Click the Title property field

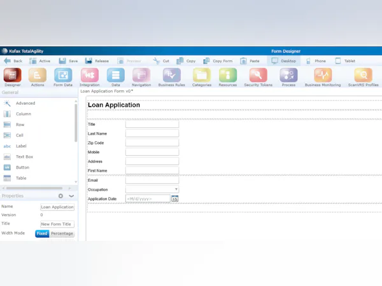point(57,224)
